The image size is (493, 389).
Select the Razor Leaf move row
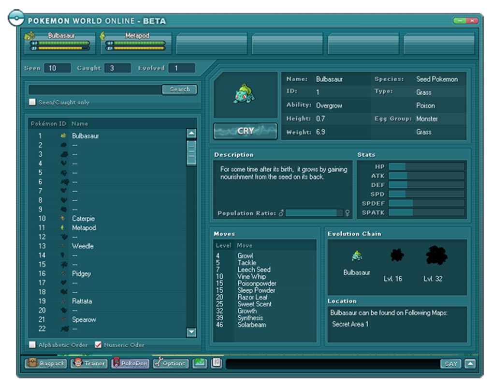click(x=264, y=297)
